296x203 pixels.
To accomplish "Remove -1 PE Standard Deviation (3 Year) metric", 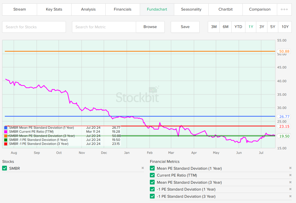I will tap(290, 196).
